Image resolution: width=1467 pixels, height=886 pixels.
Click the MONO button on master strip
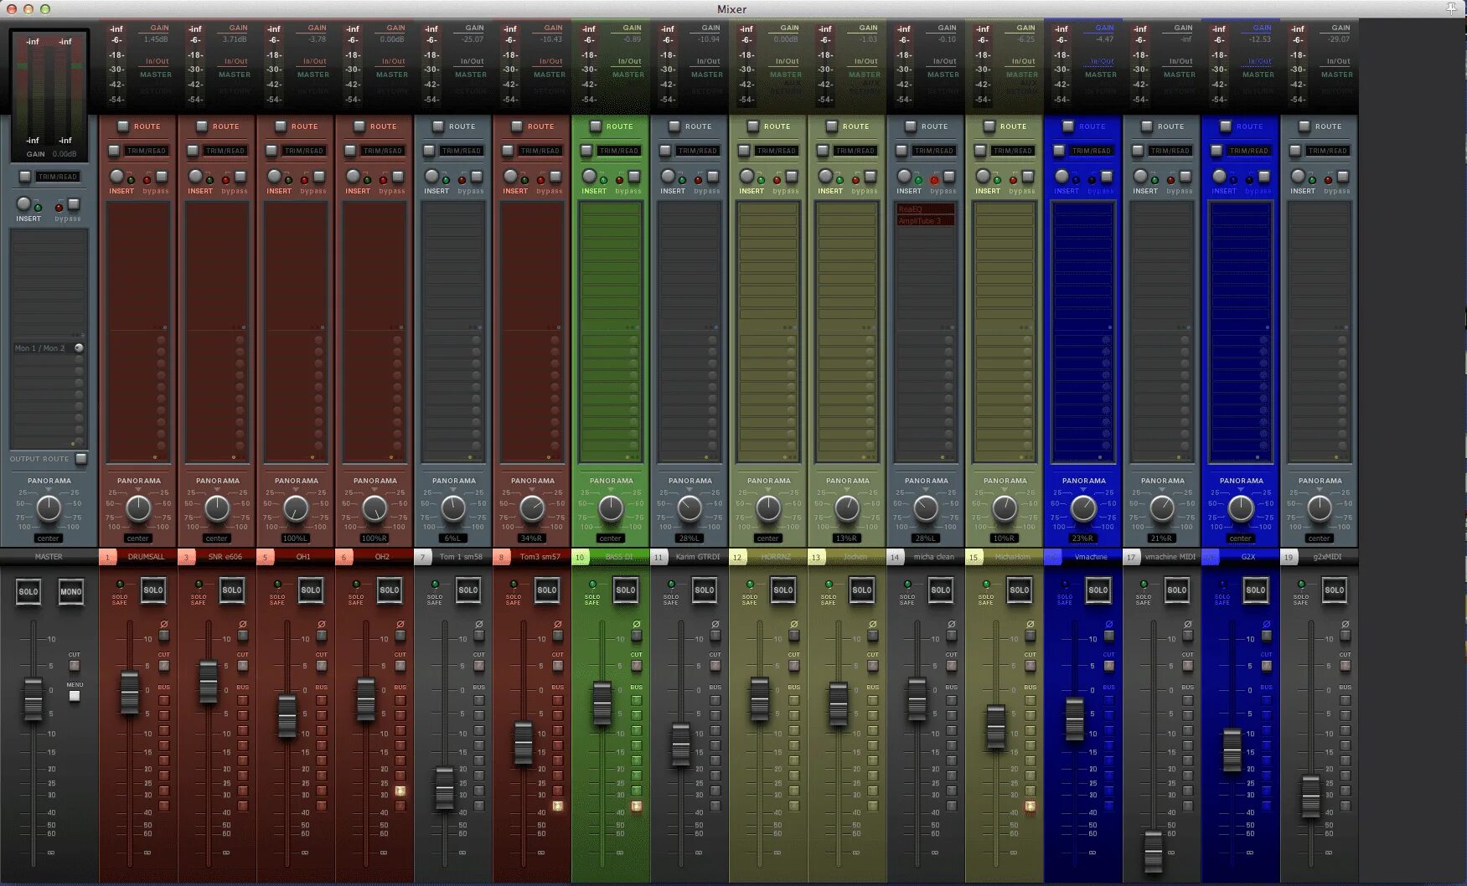(x=71, y=590)
